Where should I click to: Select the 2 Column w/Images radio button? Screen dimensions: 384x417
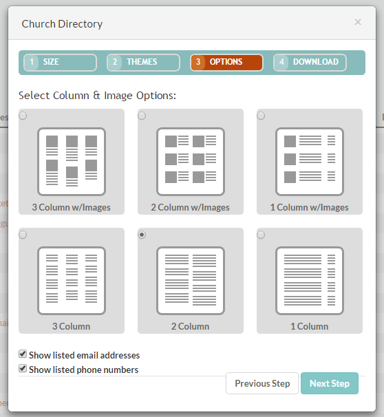[x=142, y=116]
